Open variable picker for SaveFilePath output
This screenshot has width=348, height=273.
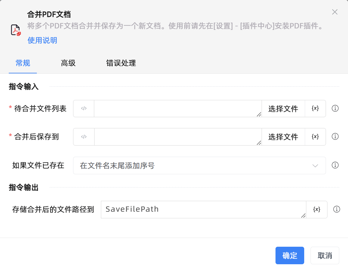[x=317, y=210]
